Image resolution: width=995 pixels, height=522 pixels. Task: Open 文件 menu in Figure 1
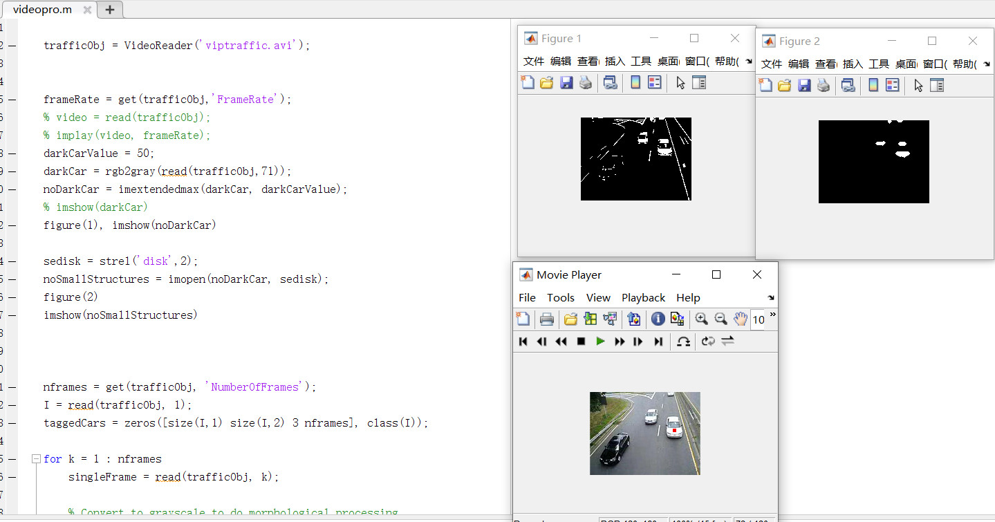tap(534, 62)
